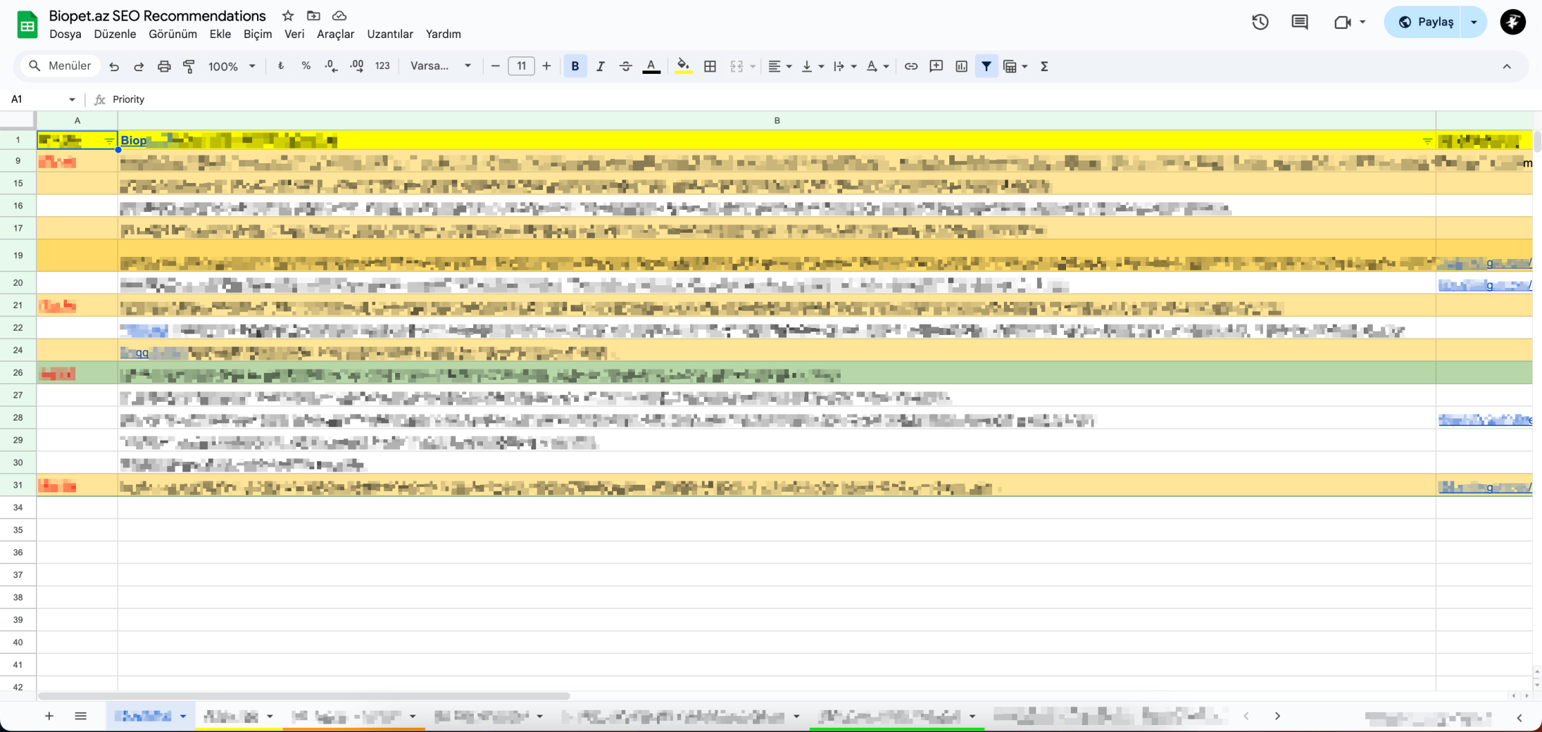The height and width of the screenshot is (732, 1542).
Task: Insert a comment from the toolbar
Action: point(936,66)
